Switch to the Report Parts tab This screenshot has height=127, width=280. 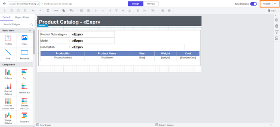(x=22, y=17)
